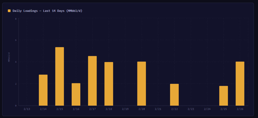Screen dimensions: 258x118
Task: Click the tallest bar for 2/15
Action: pos(59,76)
